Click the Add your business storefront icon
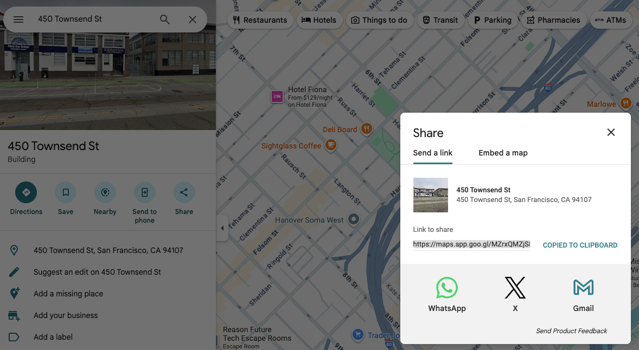The height and width of the screenshot is (350, 639). pos(14,315)
